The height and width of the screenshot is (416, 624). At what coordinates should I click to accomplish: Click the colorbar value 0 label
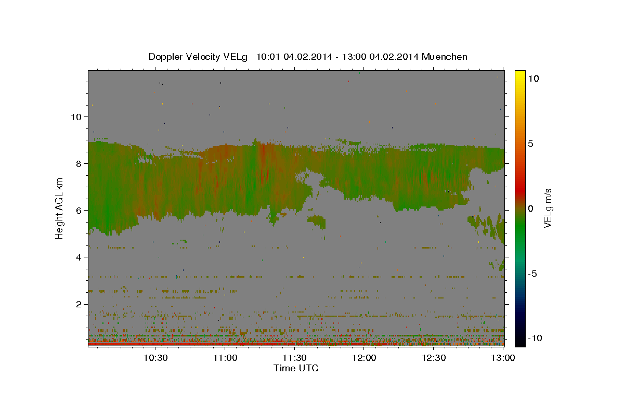point(531,209)
